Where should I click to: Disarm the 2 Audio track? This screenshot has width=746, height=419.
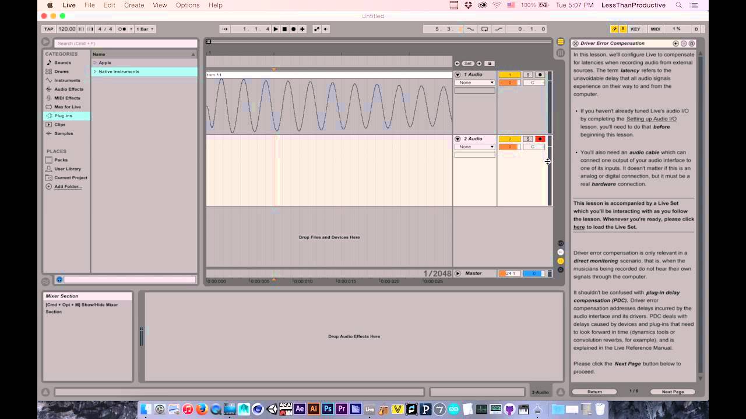tap(540, 139)
